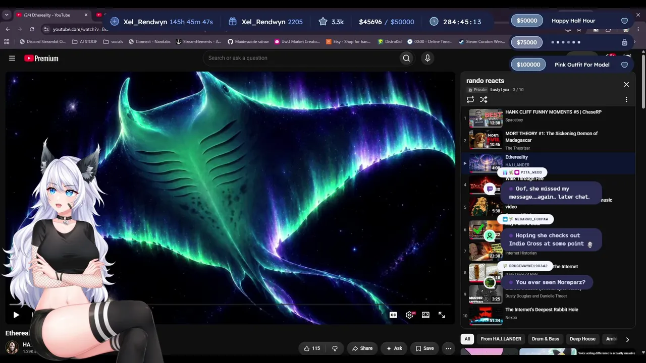Viewport: 646px width, 363px height.
Task: Select the From HA.I.LANDER chip
Action: click(501, 339)
